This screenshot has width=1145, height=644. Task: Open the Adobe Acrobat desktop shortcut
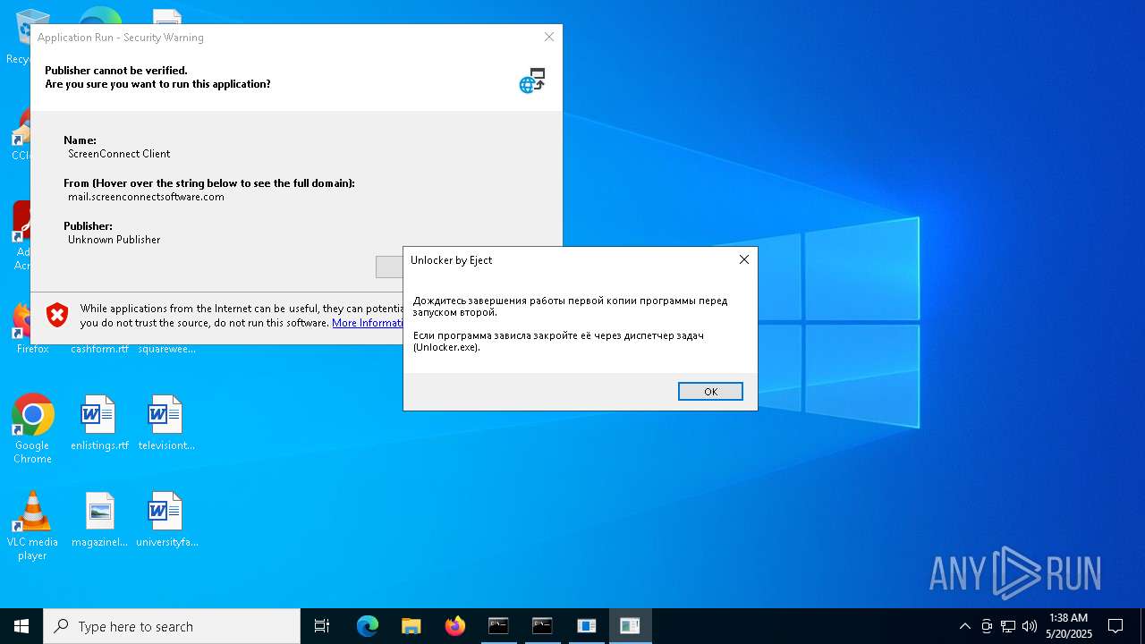[x=20, y=235]
